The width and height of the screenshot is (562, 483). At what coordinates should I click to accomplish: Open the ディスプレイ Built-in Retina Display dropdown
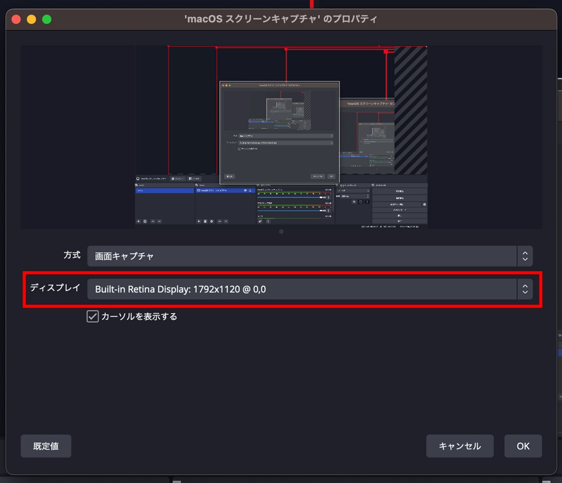[x=310, y=289]
